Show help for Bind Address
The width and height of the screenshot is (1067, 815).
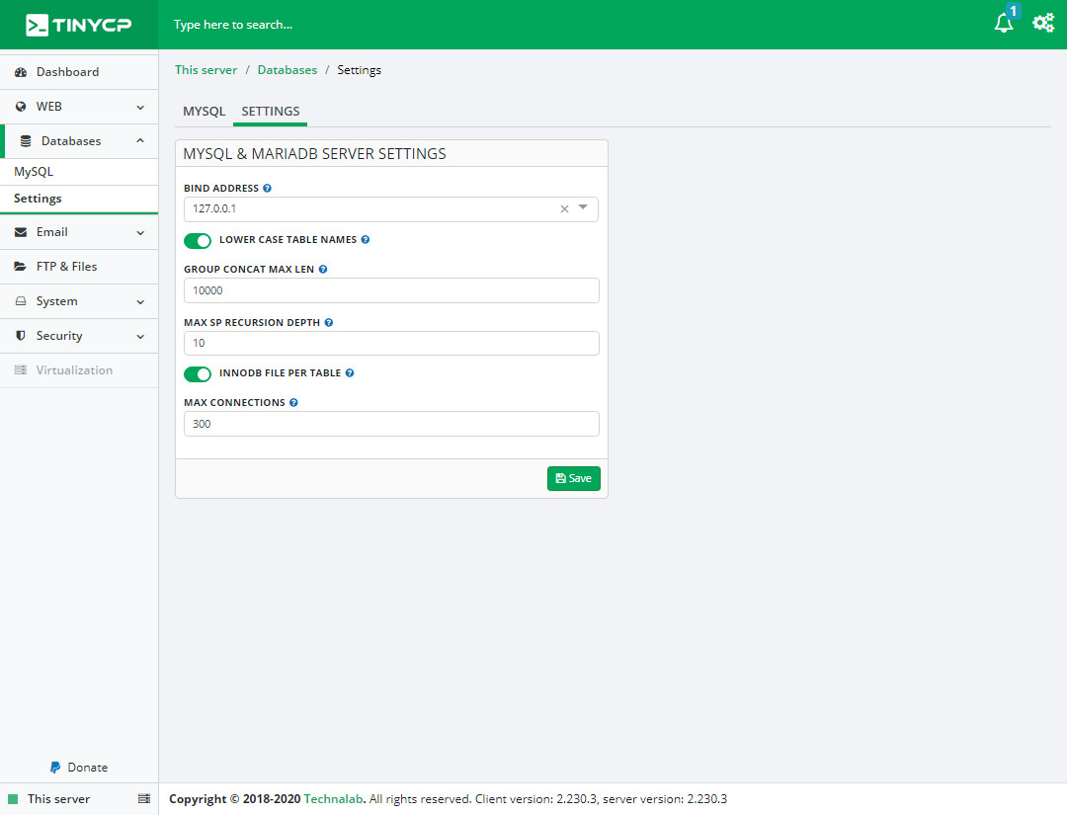tap(268, 189)
